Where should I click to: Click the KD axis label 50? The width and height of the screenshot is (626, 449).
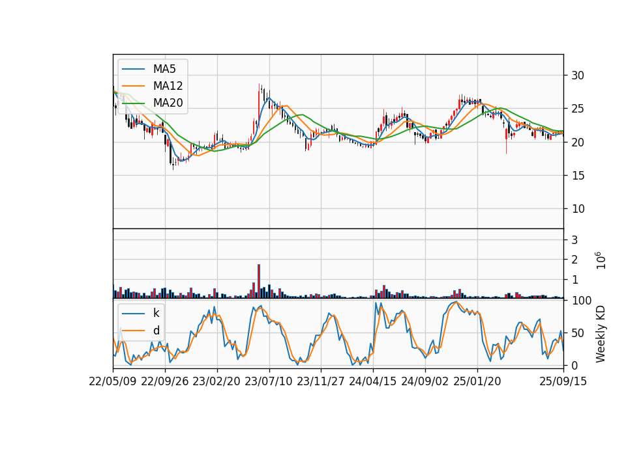[577, 333]
